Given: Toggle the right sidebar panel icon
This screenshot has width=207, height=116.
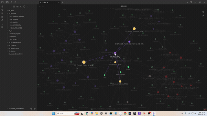Looking at the screenshot, I should [191, 2].
